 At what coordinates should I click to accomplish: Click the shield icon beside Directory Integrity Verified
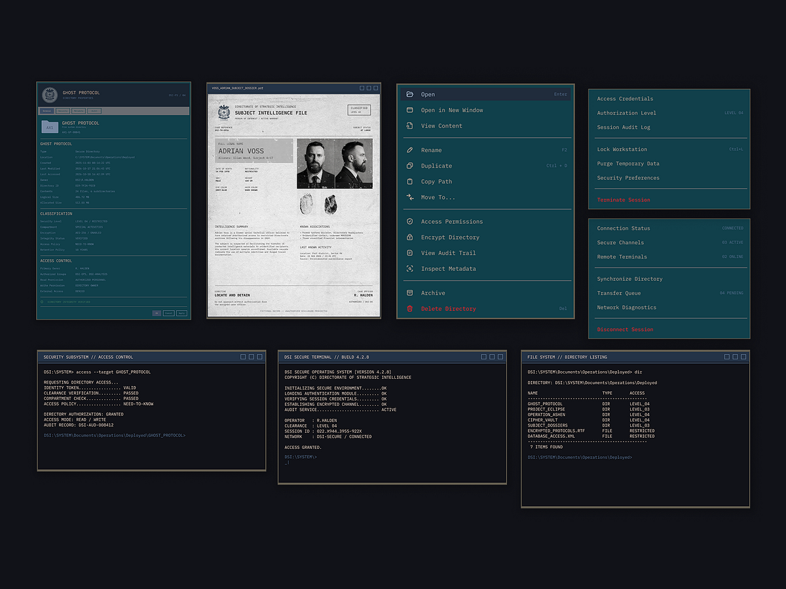42,302
